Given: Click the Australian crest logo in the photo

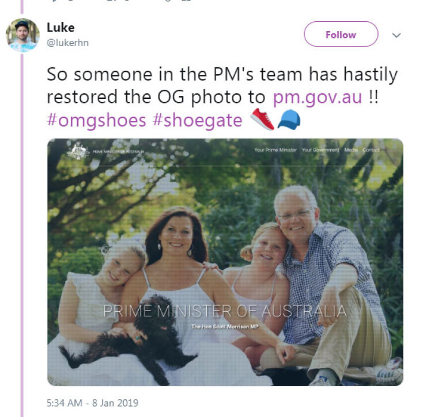Looking at the screenshot, I should point(77,151).
